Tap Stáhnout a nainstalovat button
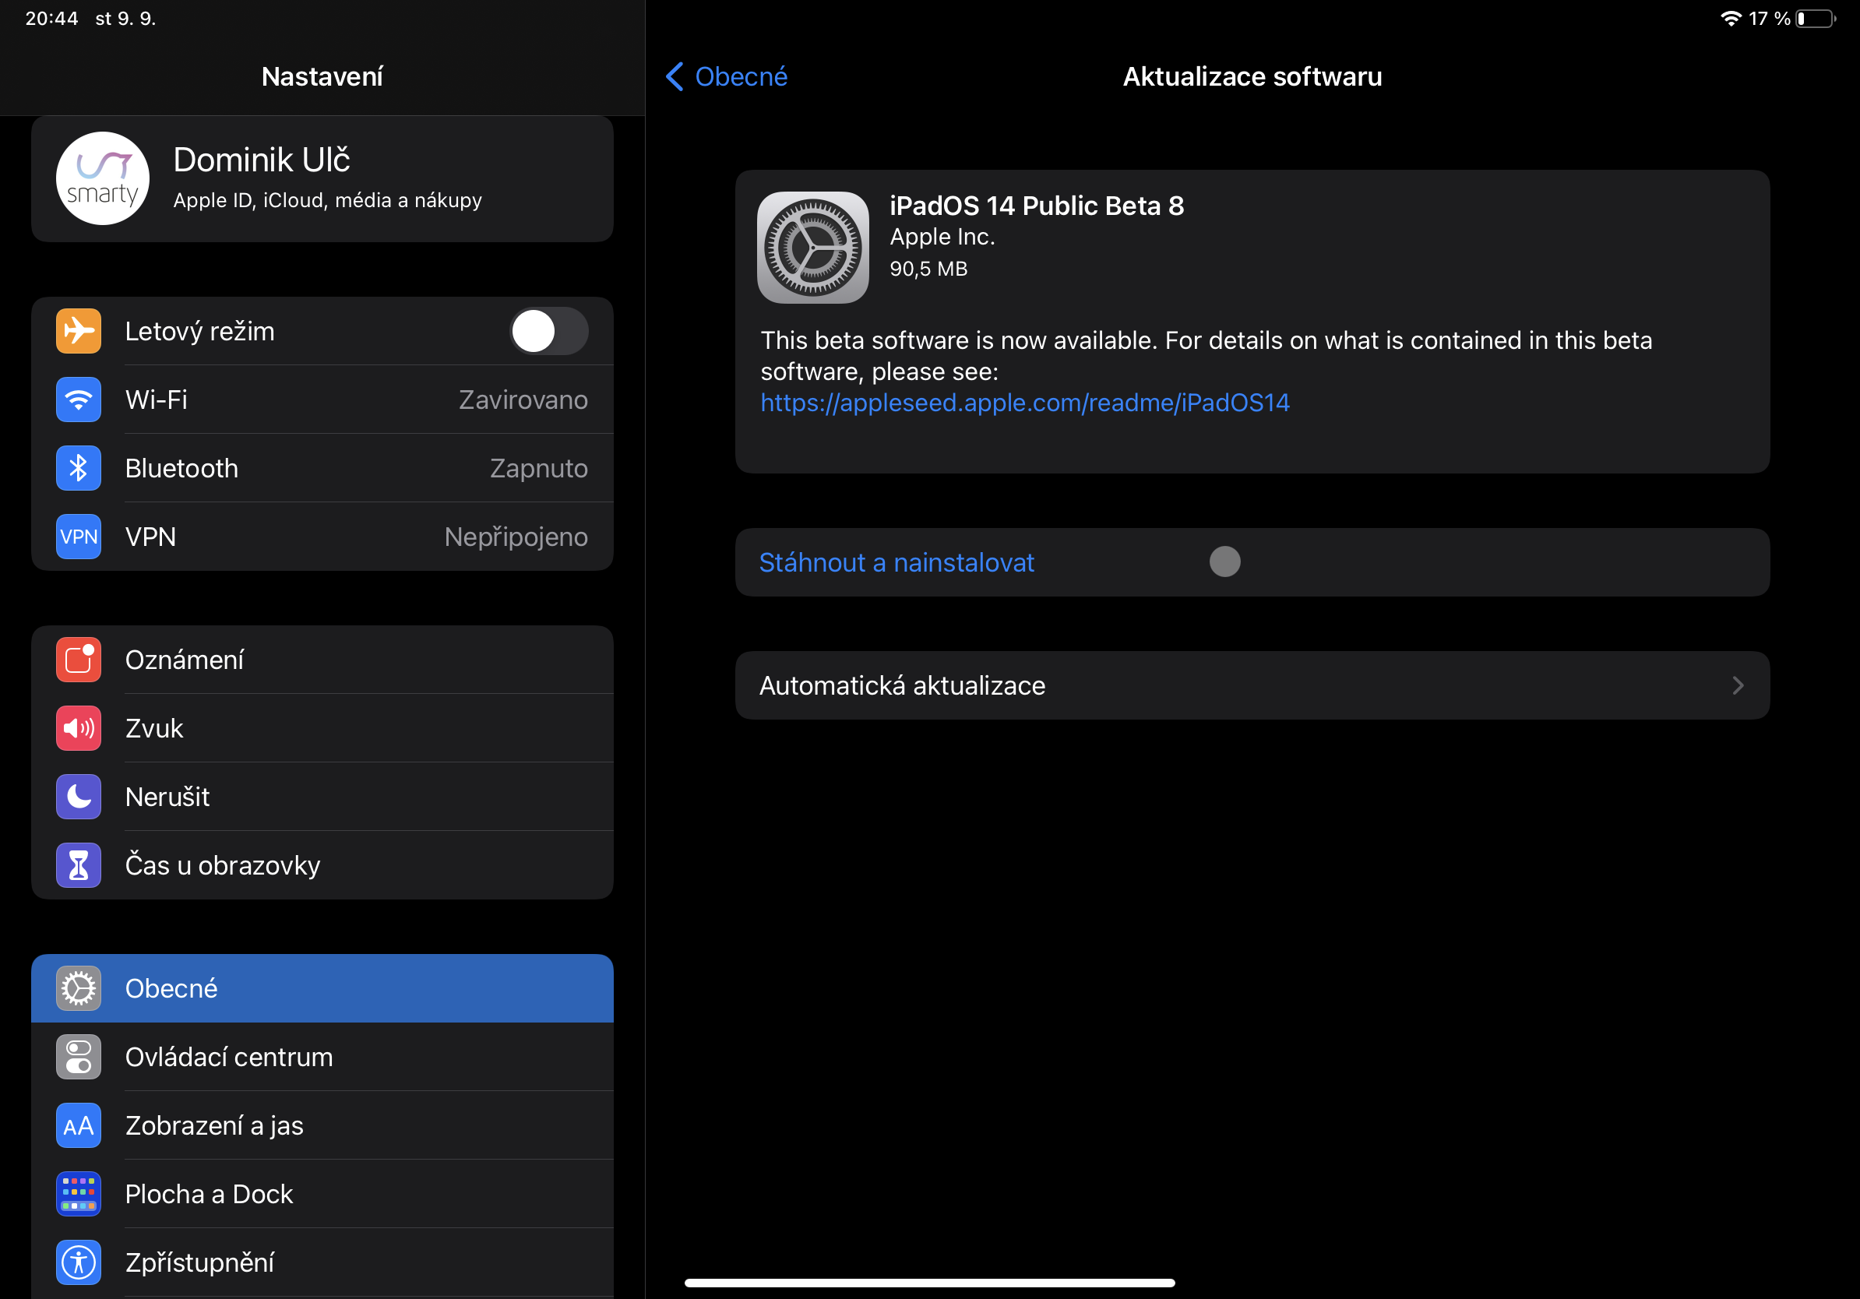The height and width of the screenshot is (1299, 1860). coord(896,563)
